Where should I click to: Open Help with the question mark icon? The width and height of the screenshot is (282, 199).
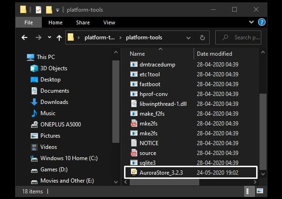[261, 22]
